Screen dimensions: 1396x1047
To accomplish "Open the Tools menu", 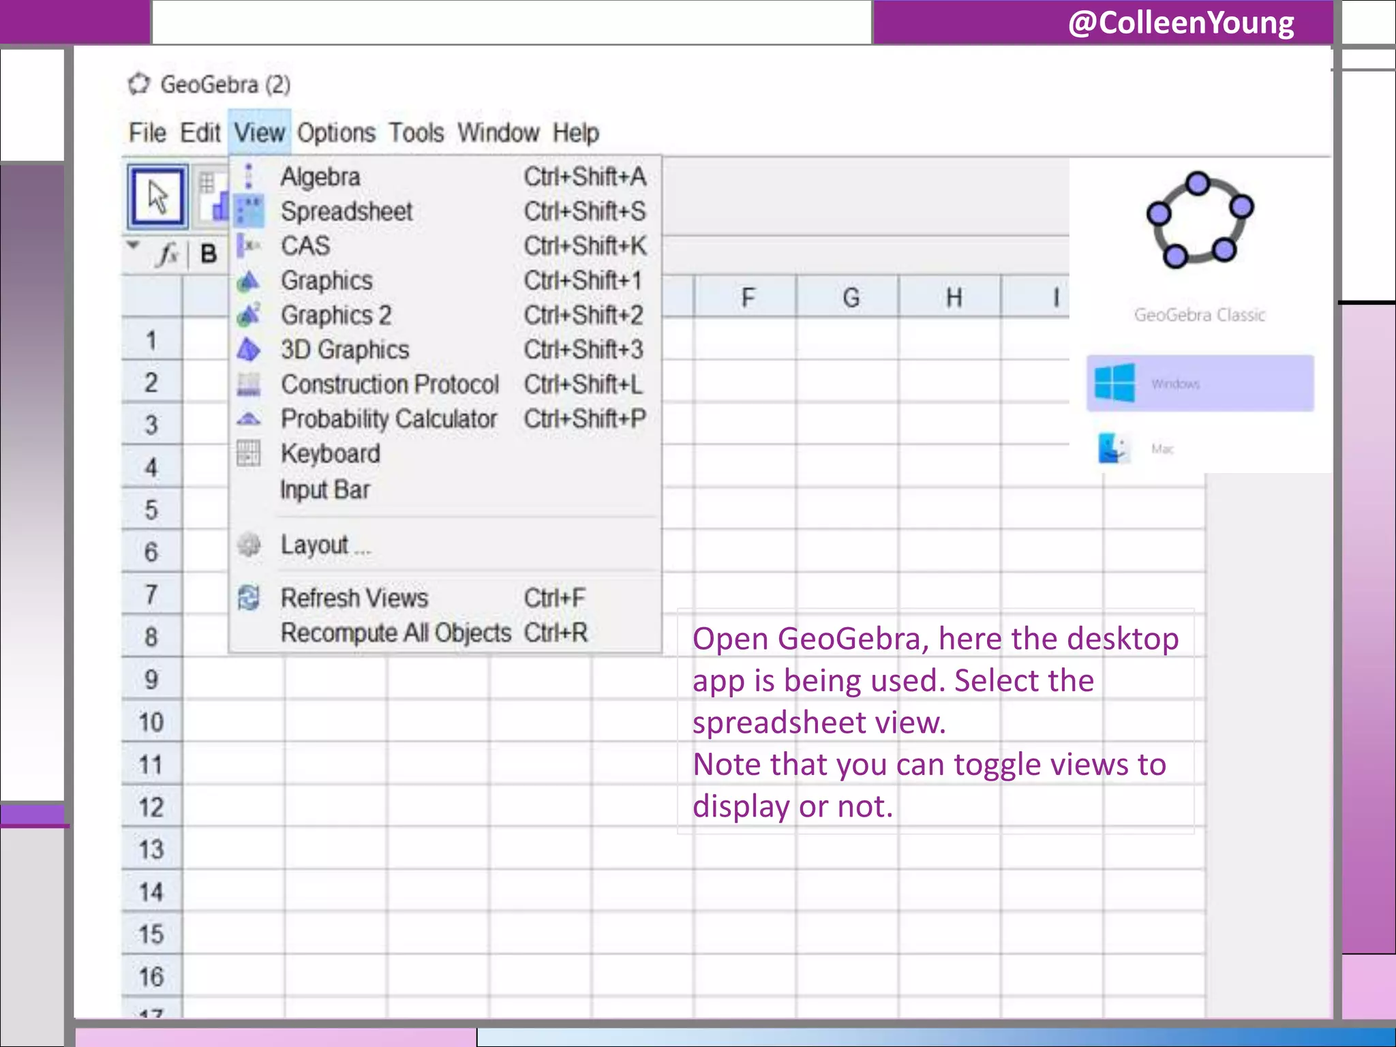I will [416, 132].
